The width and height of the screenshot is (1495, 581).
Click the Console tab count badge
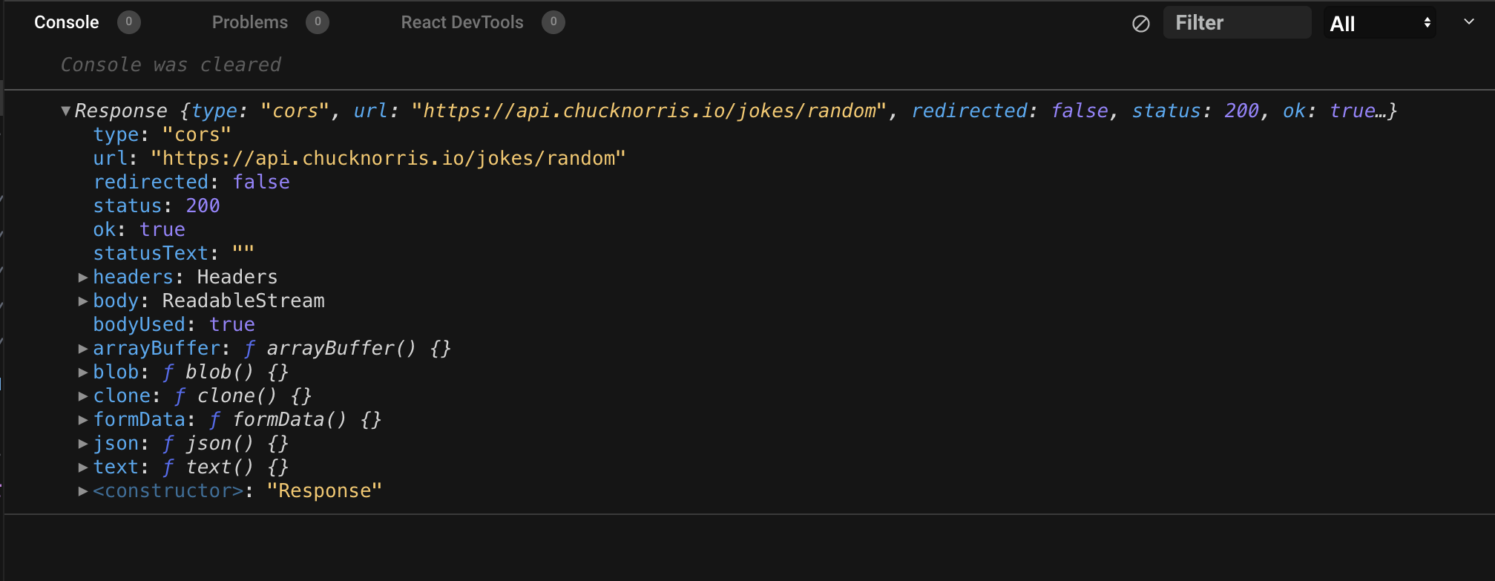pyautogui.click(x=128, y=22)
